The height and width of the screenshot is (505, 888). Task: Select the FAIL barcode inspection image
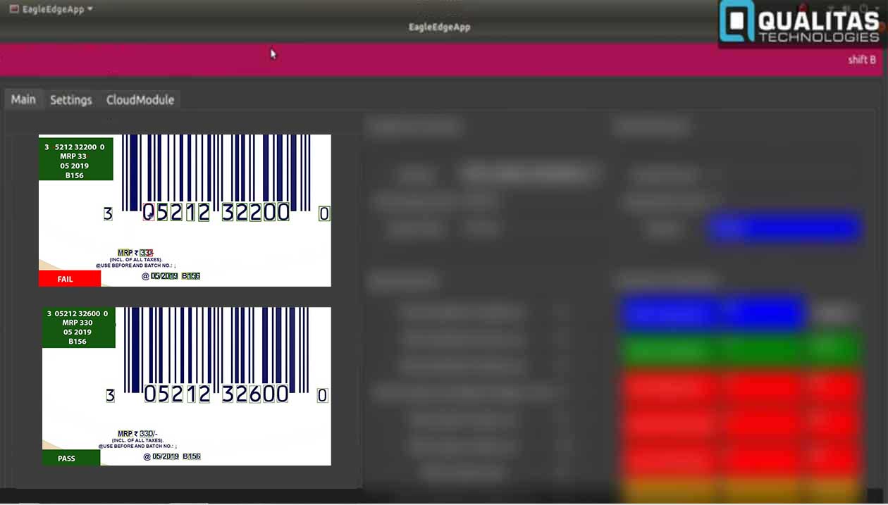(185, 211)
